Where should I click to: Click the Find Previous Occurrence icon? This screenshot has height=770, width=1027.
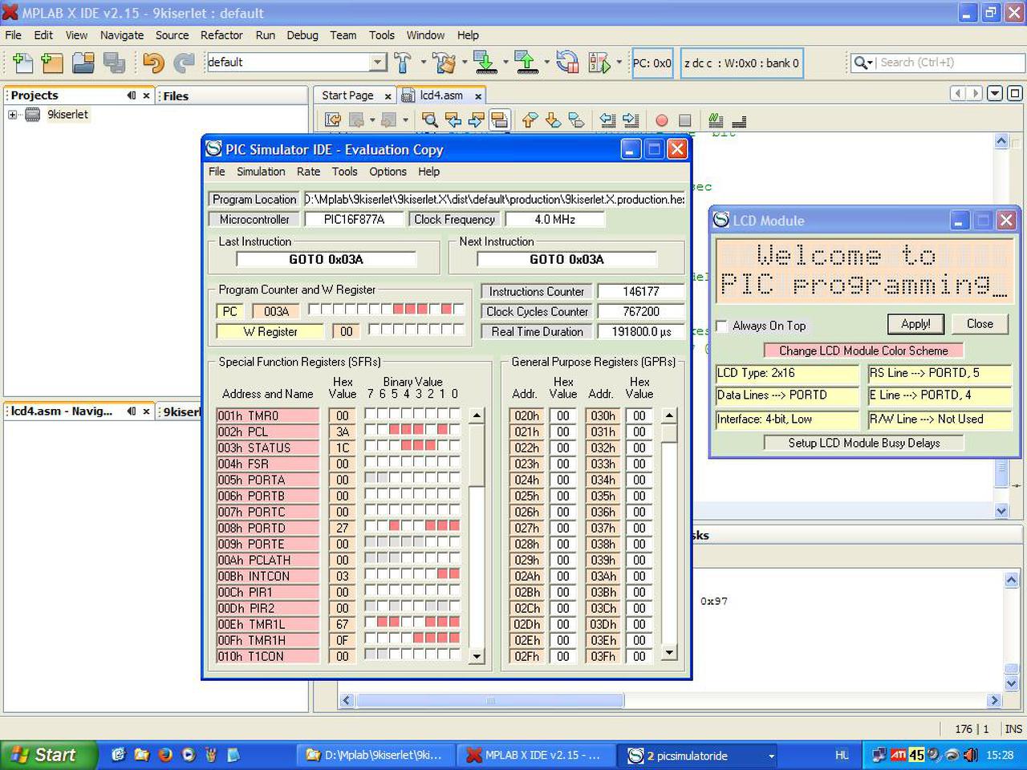(x=453, y=120)
